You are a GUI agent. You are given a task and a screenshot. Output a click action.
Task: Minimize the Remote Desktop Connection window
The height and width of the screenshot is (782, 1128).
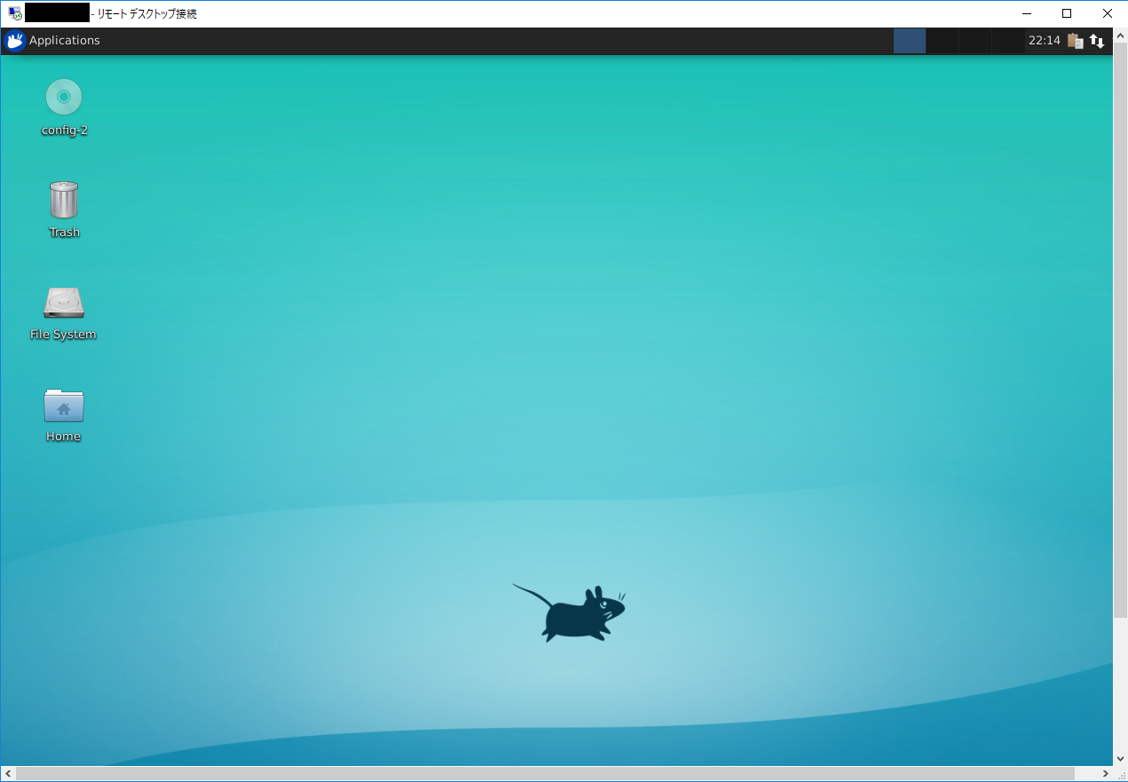1027,13
